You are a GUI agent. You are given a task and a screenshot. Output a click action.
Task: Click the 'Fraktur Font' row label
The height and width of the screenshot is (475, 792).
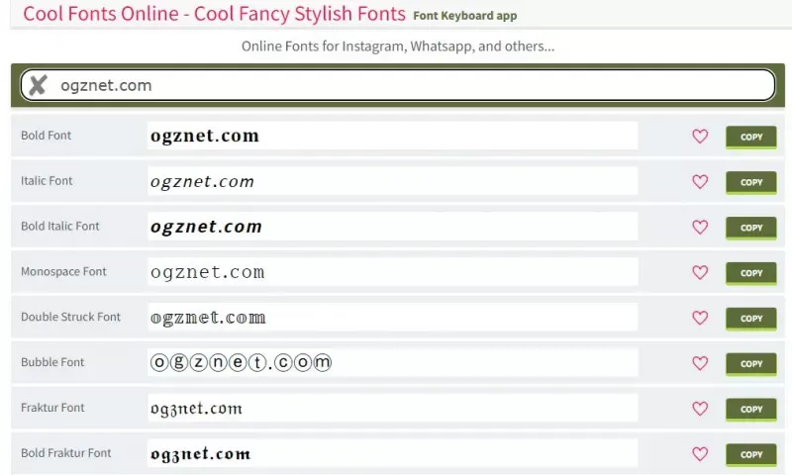[52, 408]
